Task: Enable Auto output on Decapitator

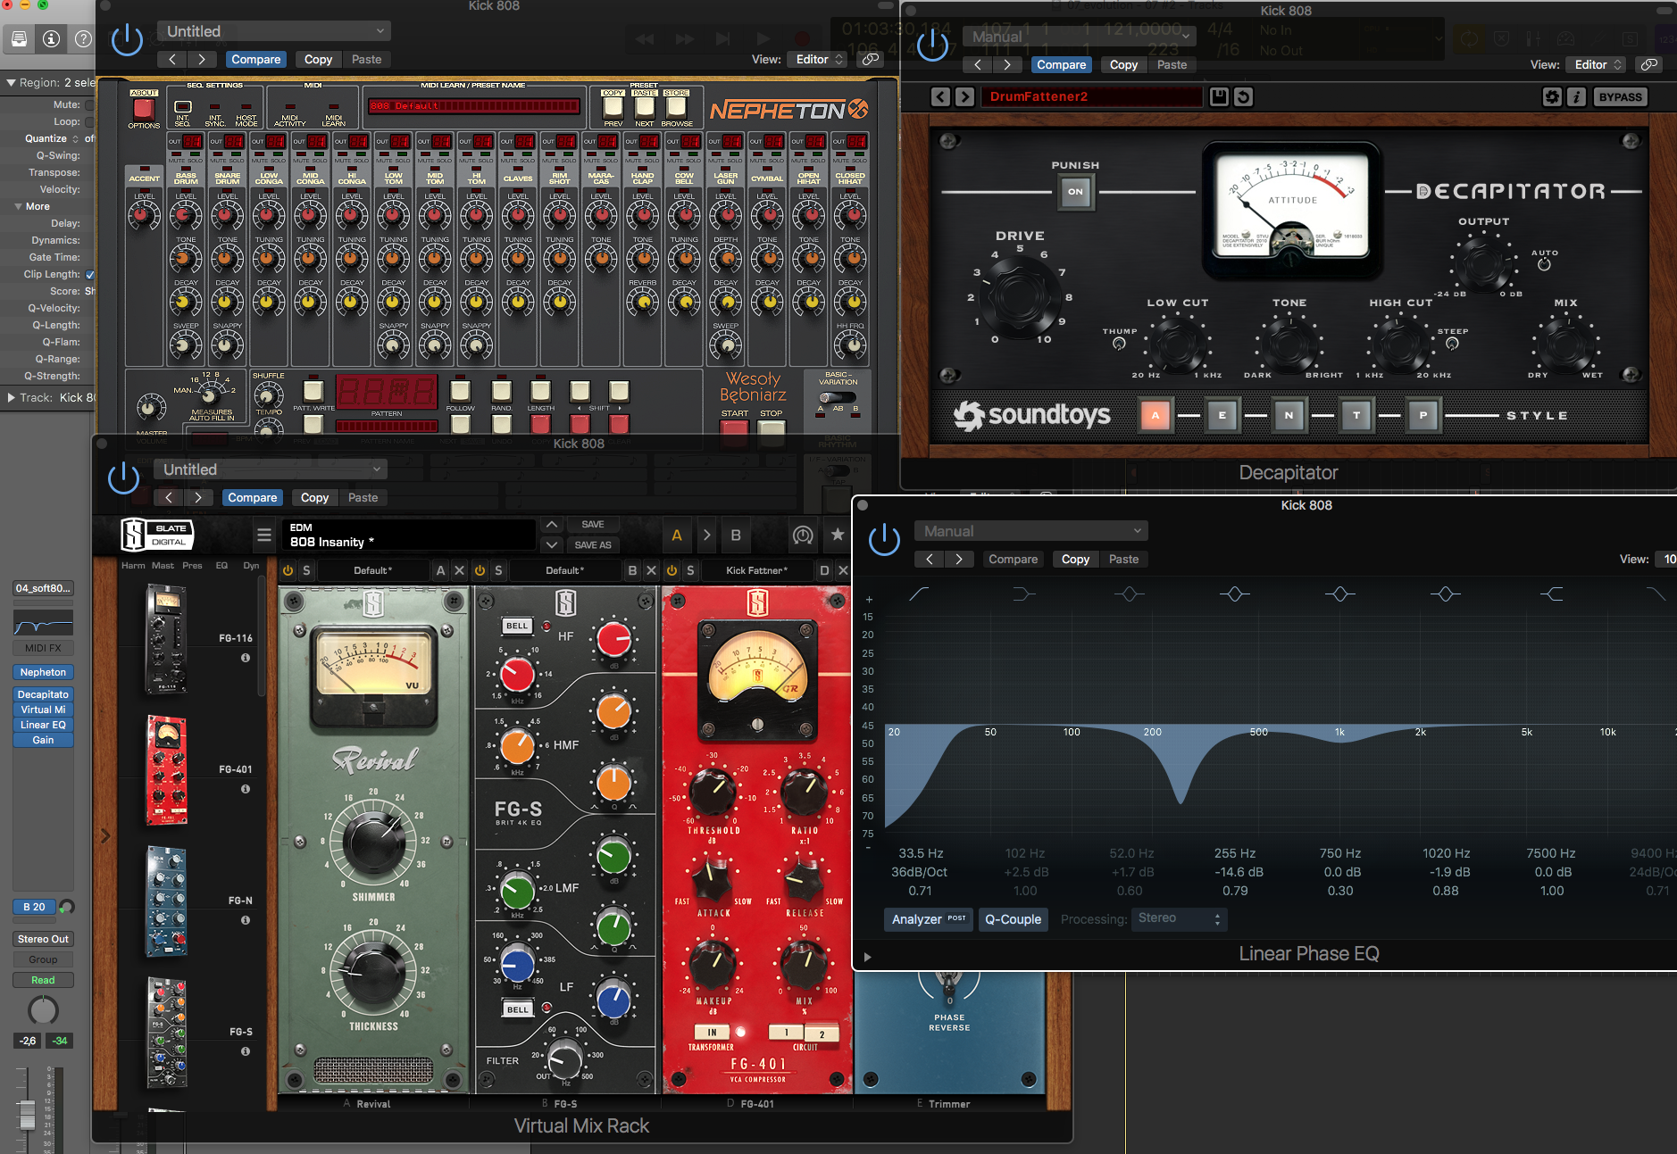Action: coord(1544,264)
